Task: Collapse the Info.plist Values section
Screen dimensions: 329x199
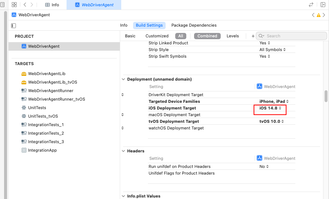Action: 123,196
